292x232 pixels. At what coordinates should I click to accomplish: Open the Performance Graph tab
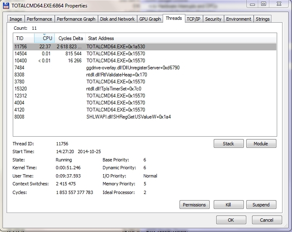click(76, 19)
